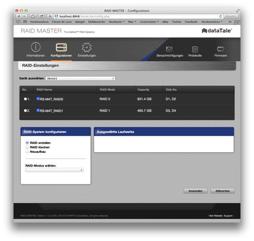This screenshot has height=241, width=254.
Task: Click the Capacity column header
Action: (x=144, y=90)
